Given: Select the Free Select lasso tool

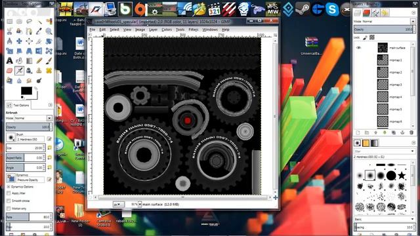Looking at the screenshot, I should click(x=29, y=21).
